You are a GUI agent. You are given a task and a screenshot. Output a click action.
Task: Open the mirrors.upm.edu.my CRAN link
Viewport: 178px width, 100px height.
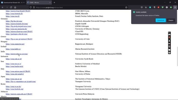[x=19, y=94]
